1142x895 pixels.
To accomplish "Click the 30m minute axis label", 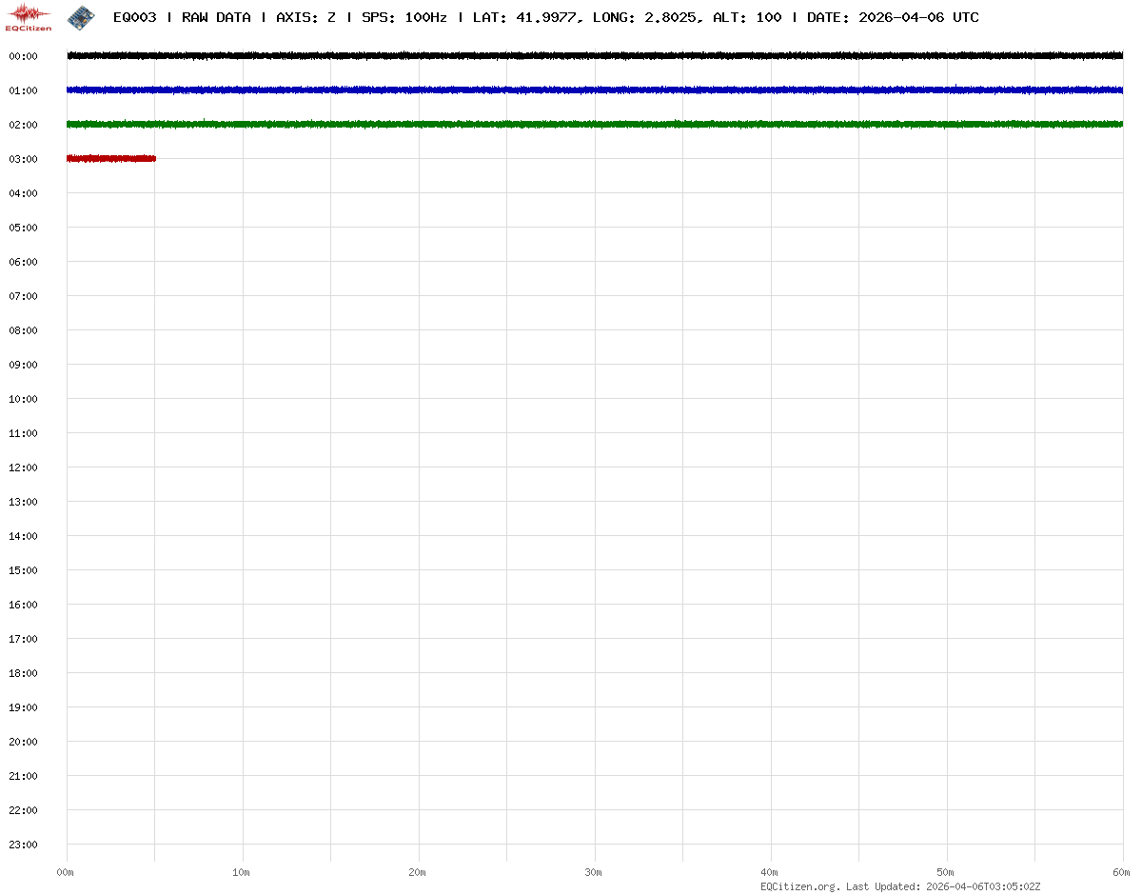I will click(x=594, y=872).
